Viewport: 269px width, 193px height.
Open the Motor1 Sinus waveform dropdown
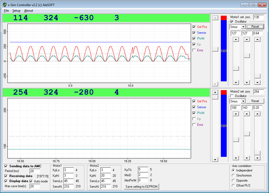pos(243,27)
